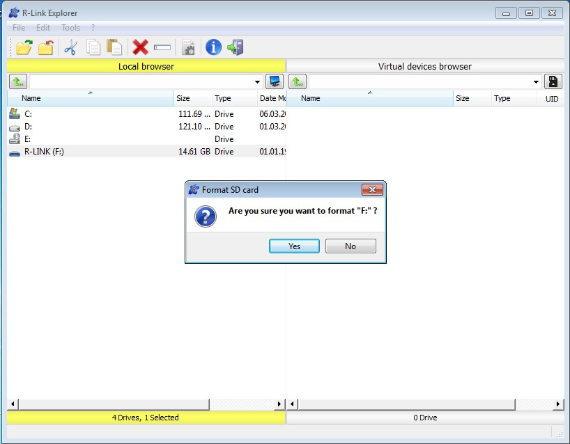Sort Local browser by Type column
Viewport: 570px width, 444px height.
point(234,98)
